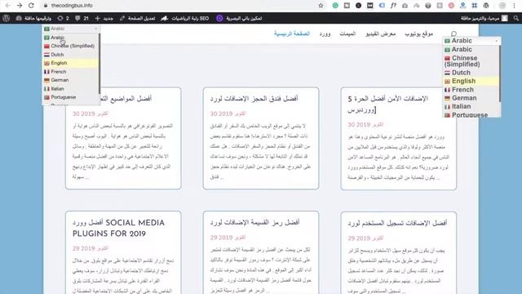Image resolution: width=522 pixels, height=294 pixels.
Task: Choose Italian in the right large language list
Action: pos(471,106)
